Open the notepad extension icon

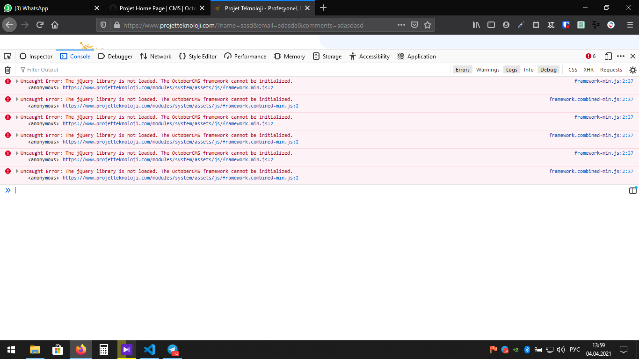tap(536, 25)
